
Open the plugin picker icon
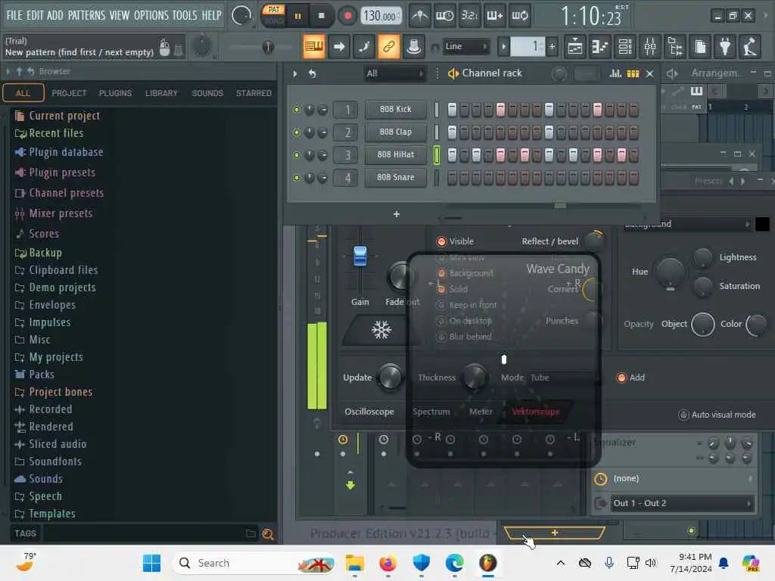point(725,47)
